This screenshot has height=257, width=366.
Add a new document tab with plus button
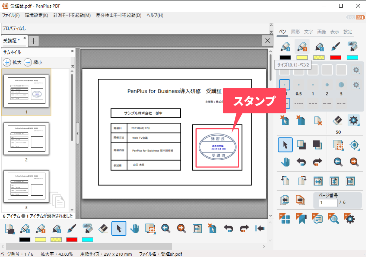(x=33, y=41)
